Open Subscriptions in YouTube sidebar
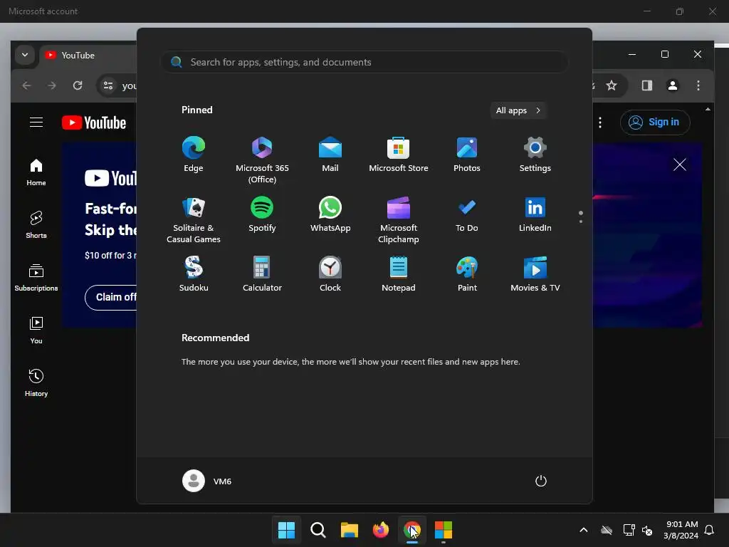The width and height of the screenshot is (729, 547). (36, 278)
